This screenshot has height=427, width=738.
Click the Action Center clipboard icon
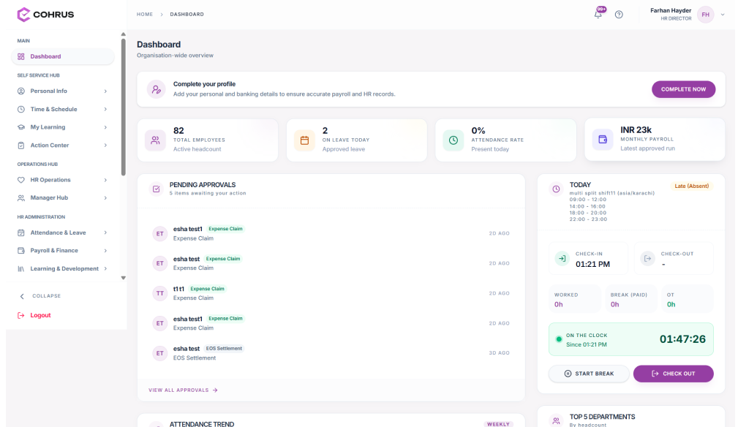pyautogui.click(x=21, y=146)
